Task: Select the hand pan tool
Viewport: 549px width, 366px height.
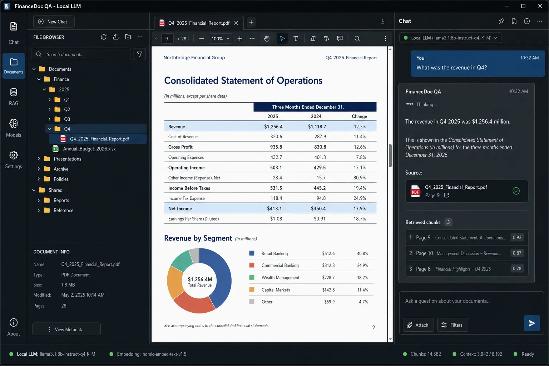Action: click(267, 38)
